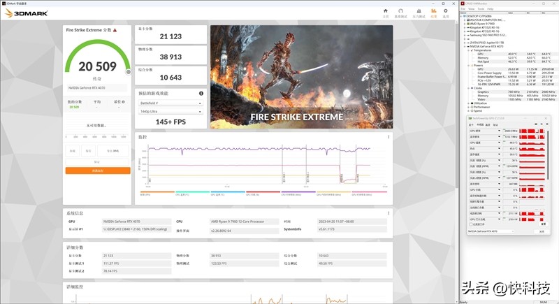The width and height of the screenshot is (559, 304).
Task: Expand the ASUSTeK COMPUTER INC node in HWMonitor
Action: (465, 20)
